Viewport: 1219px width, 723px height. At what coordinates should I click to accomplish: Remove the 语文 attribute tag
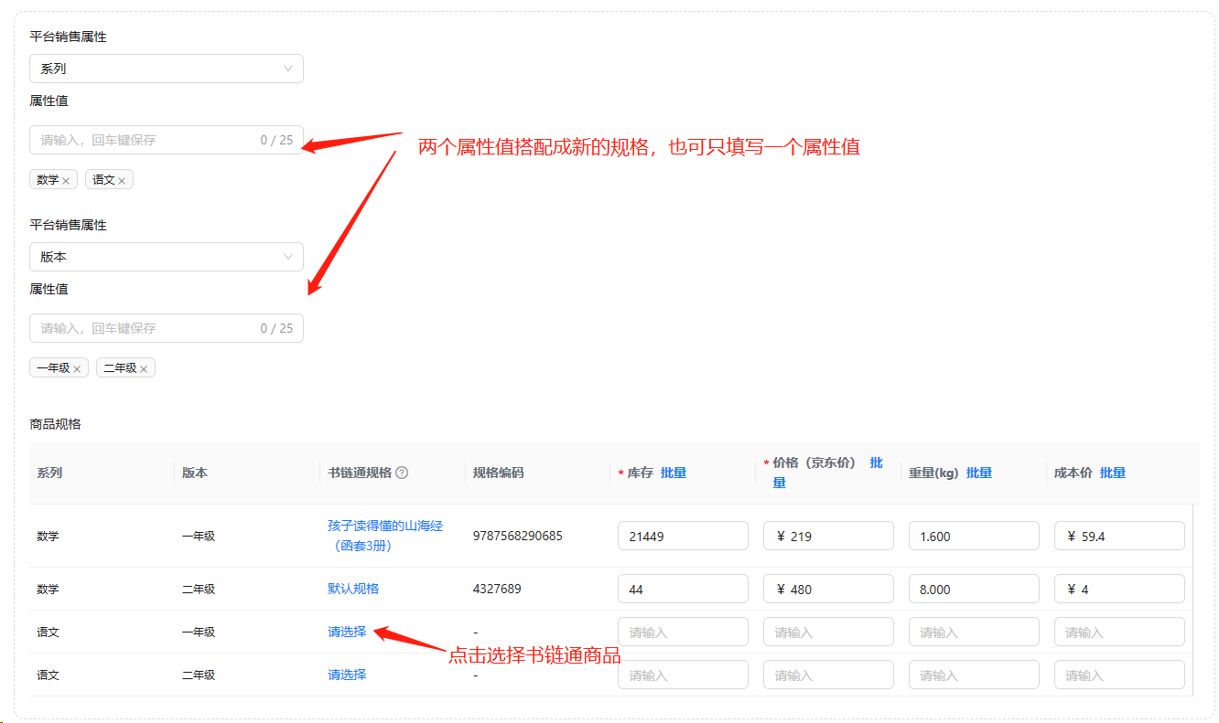tap(122, 181)
